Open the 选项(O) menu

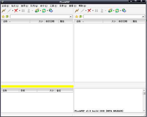point(24,6)
